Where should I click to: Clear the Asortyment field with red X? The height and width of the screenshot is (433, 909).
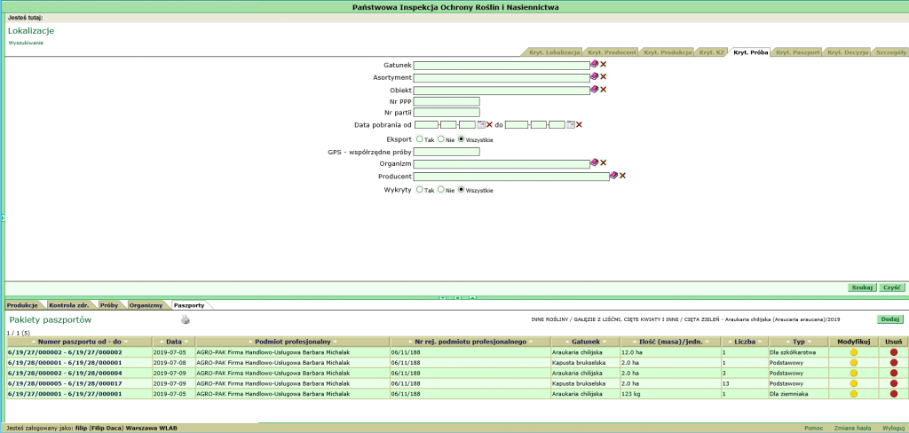[604, 77]
